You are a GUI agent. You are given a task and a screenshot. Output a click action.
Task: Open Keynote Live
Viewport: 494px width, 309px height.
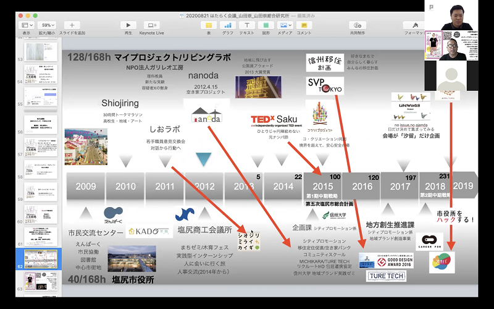153,25
